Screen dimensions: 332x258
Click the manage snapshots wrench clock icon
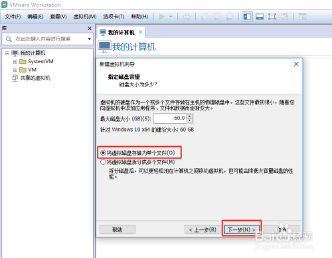pos(230,17)
